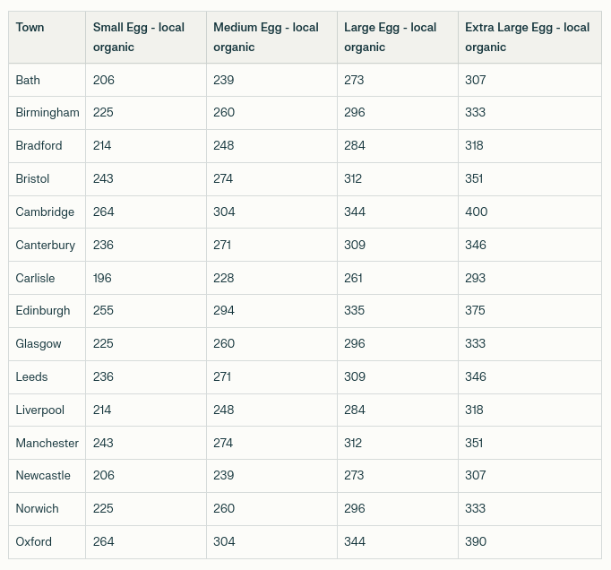Select Cambridge's Extra Large Egg value 400

tap(477, 212)
